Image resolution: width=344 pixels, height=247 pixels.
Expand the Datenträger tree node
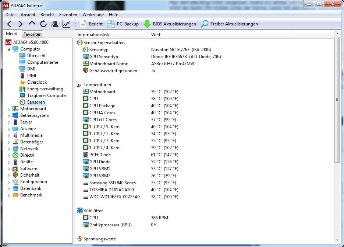click(9, 142)
